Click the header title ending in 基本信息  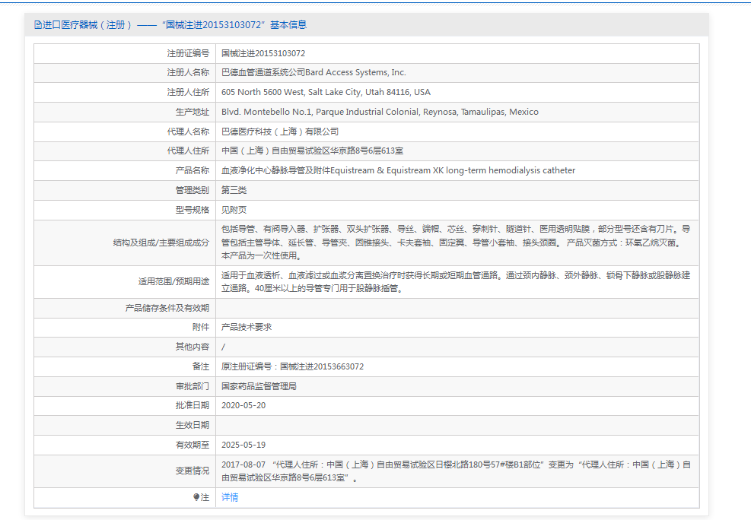tap(174, 25)
